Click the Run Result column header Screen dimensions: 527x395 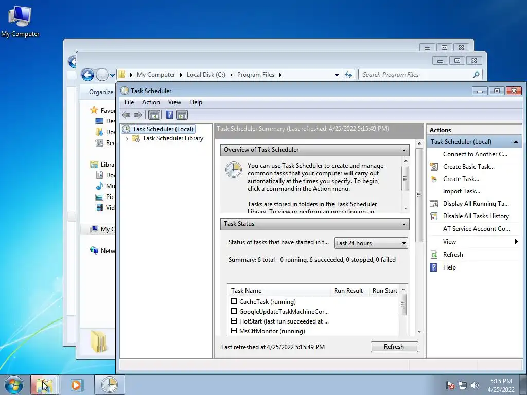[348, 291]
